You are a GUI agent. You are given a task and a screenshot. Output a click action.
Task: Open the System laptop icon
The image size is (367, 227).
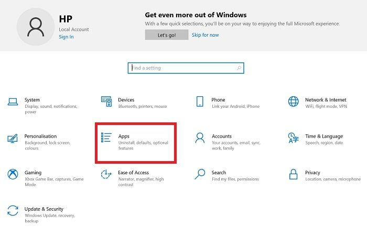pyautogui.click(x=13, y=102)
